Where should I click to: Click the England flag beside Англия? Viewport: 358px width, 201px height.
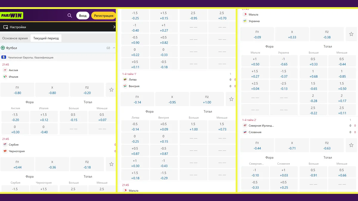(5, 70)
